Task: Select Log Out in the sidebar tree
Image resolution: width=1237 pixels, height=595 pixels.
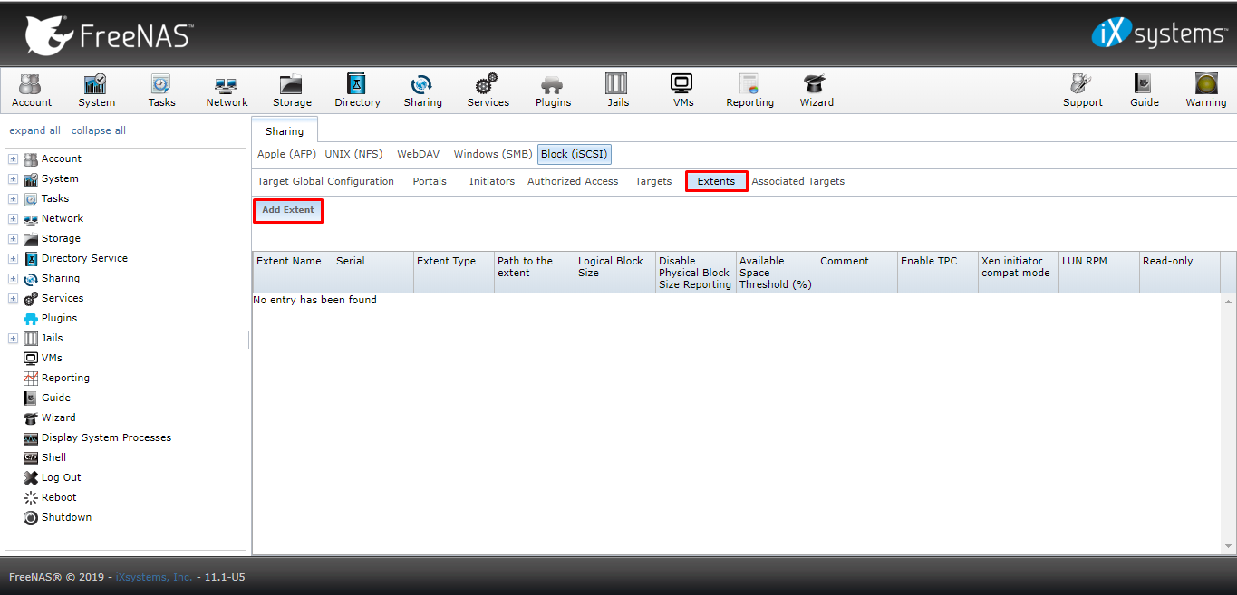Action: (61, 477)
